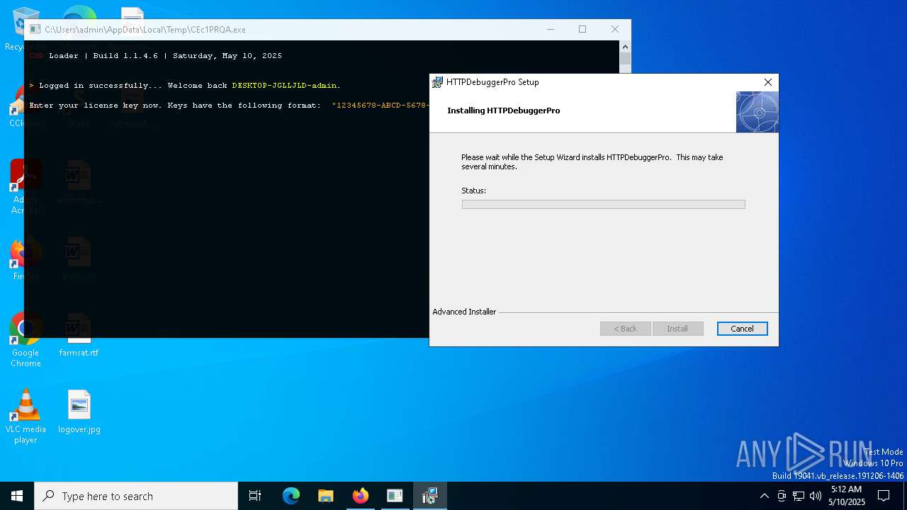Click the 'Status:' label
Image resolution: width=907 pixels, height=510 pixels.
[x=473, y=191]
